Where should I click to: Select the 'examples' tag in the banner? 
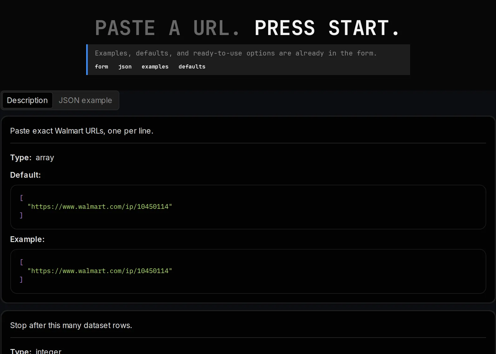tap(155, 67)
